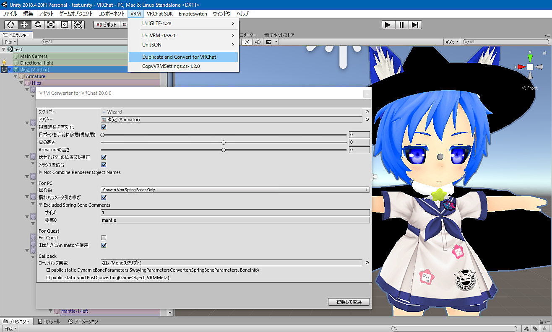
Task: Select the Rect Transform tool
Action: 64,24
